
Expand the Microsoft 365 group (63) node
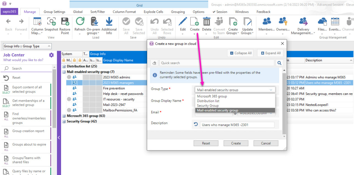(64, 116)
